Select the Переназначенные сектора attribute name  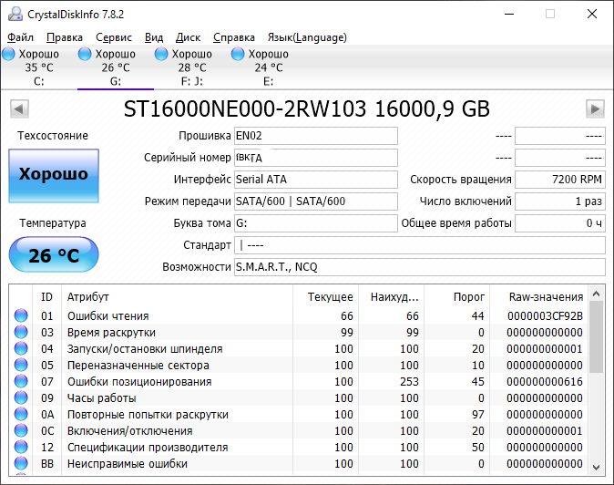pyautogui.click(x=138, y=366)
